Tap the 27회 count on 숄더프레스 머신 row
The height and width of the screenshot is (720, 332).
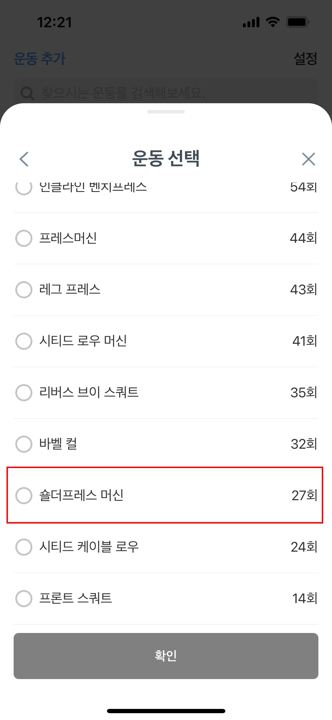(x=304, y=496)
